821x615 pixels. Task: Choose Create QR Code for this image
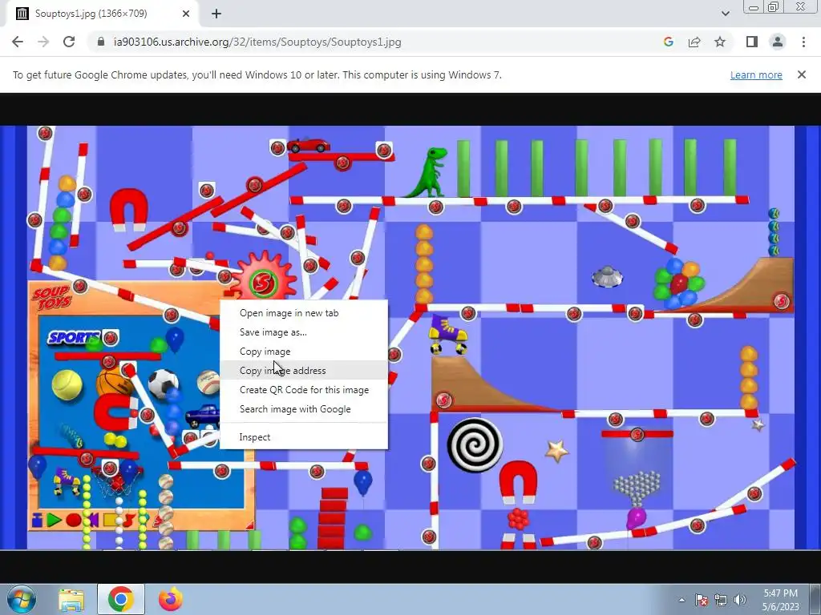[304, 390]
